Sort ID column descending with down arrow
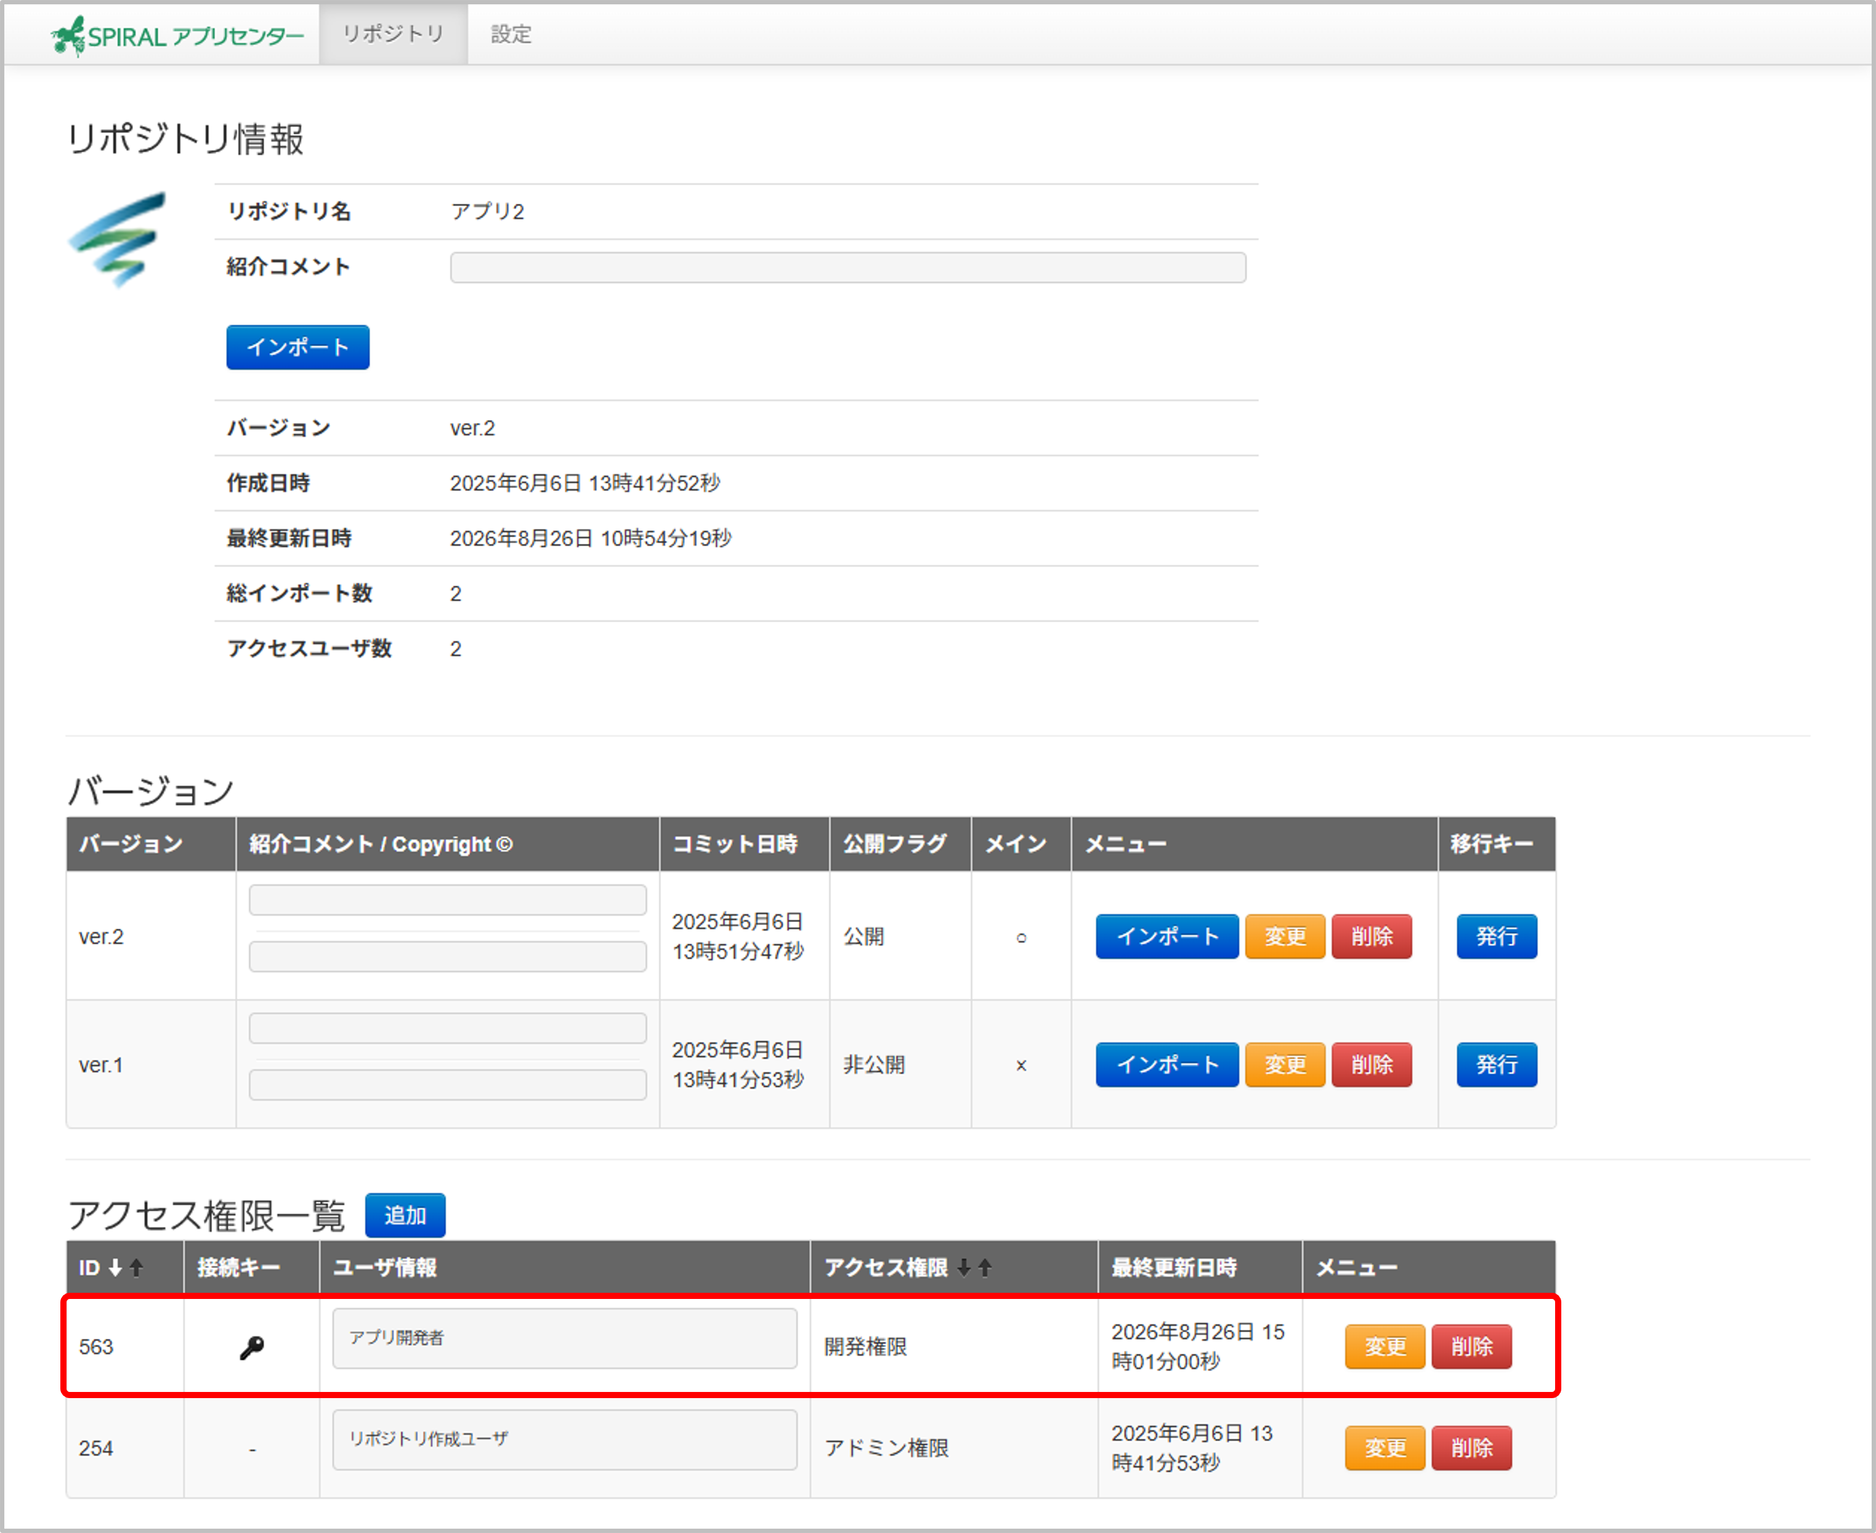The height and width of the screenshot is (1533, 1876). (x=115, y=1268)
